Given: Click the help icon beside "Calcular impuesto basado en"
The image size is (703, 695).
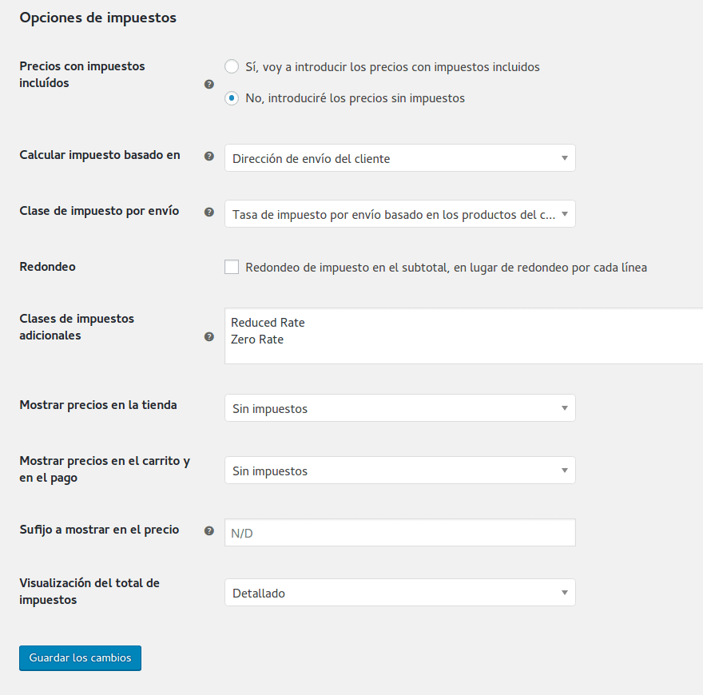Looking at the screenshot, I should pyautogui.click(x=209, y=157).
